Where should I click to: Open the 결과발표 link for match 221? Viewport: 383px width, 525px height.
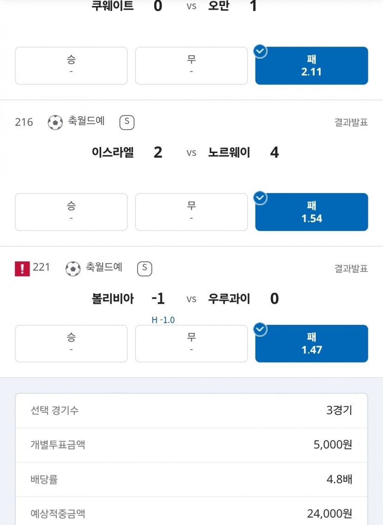point(351,269)
